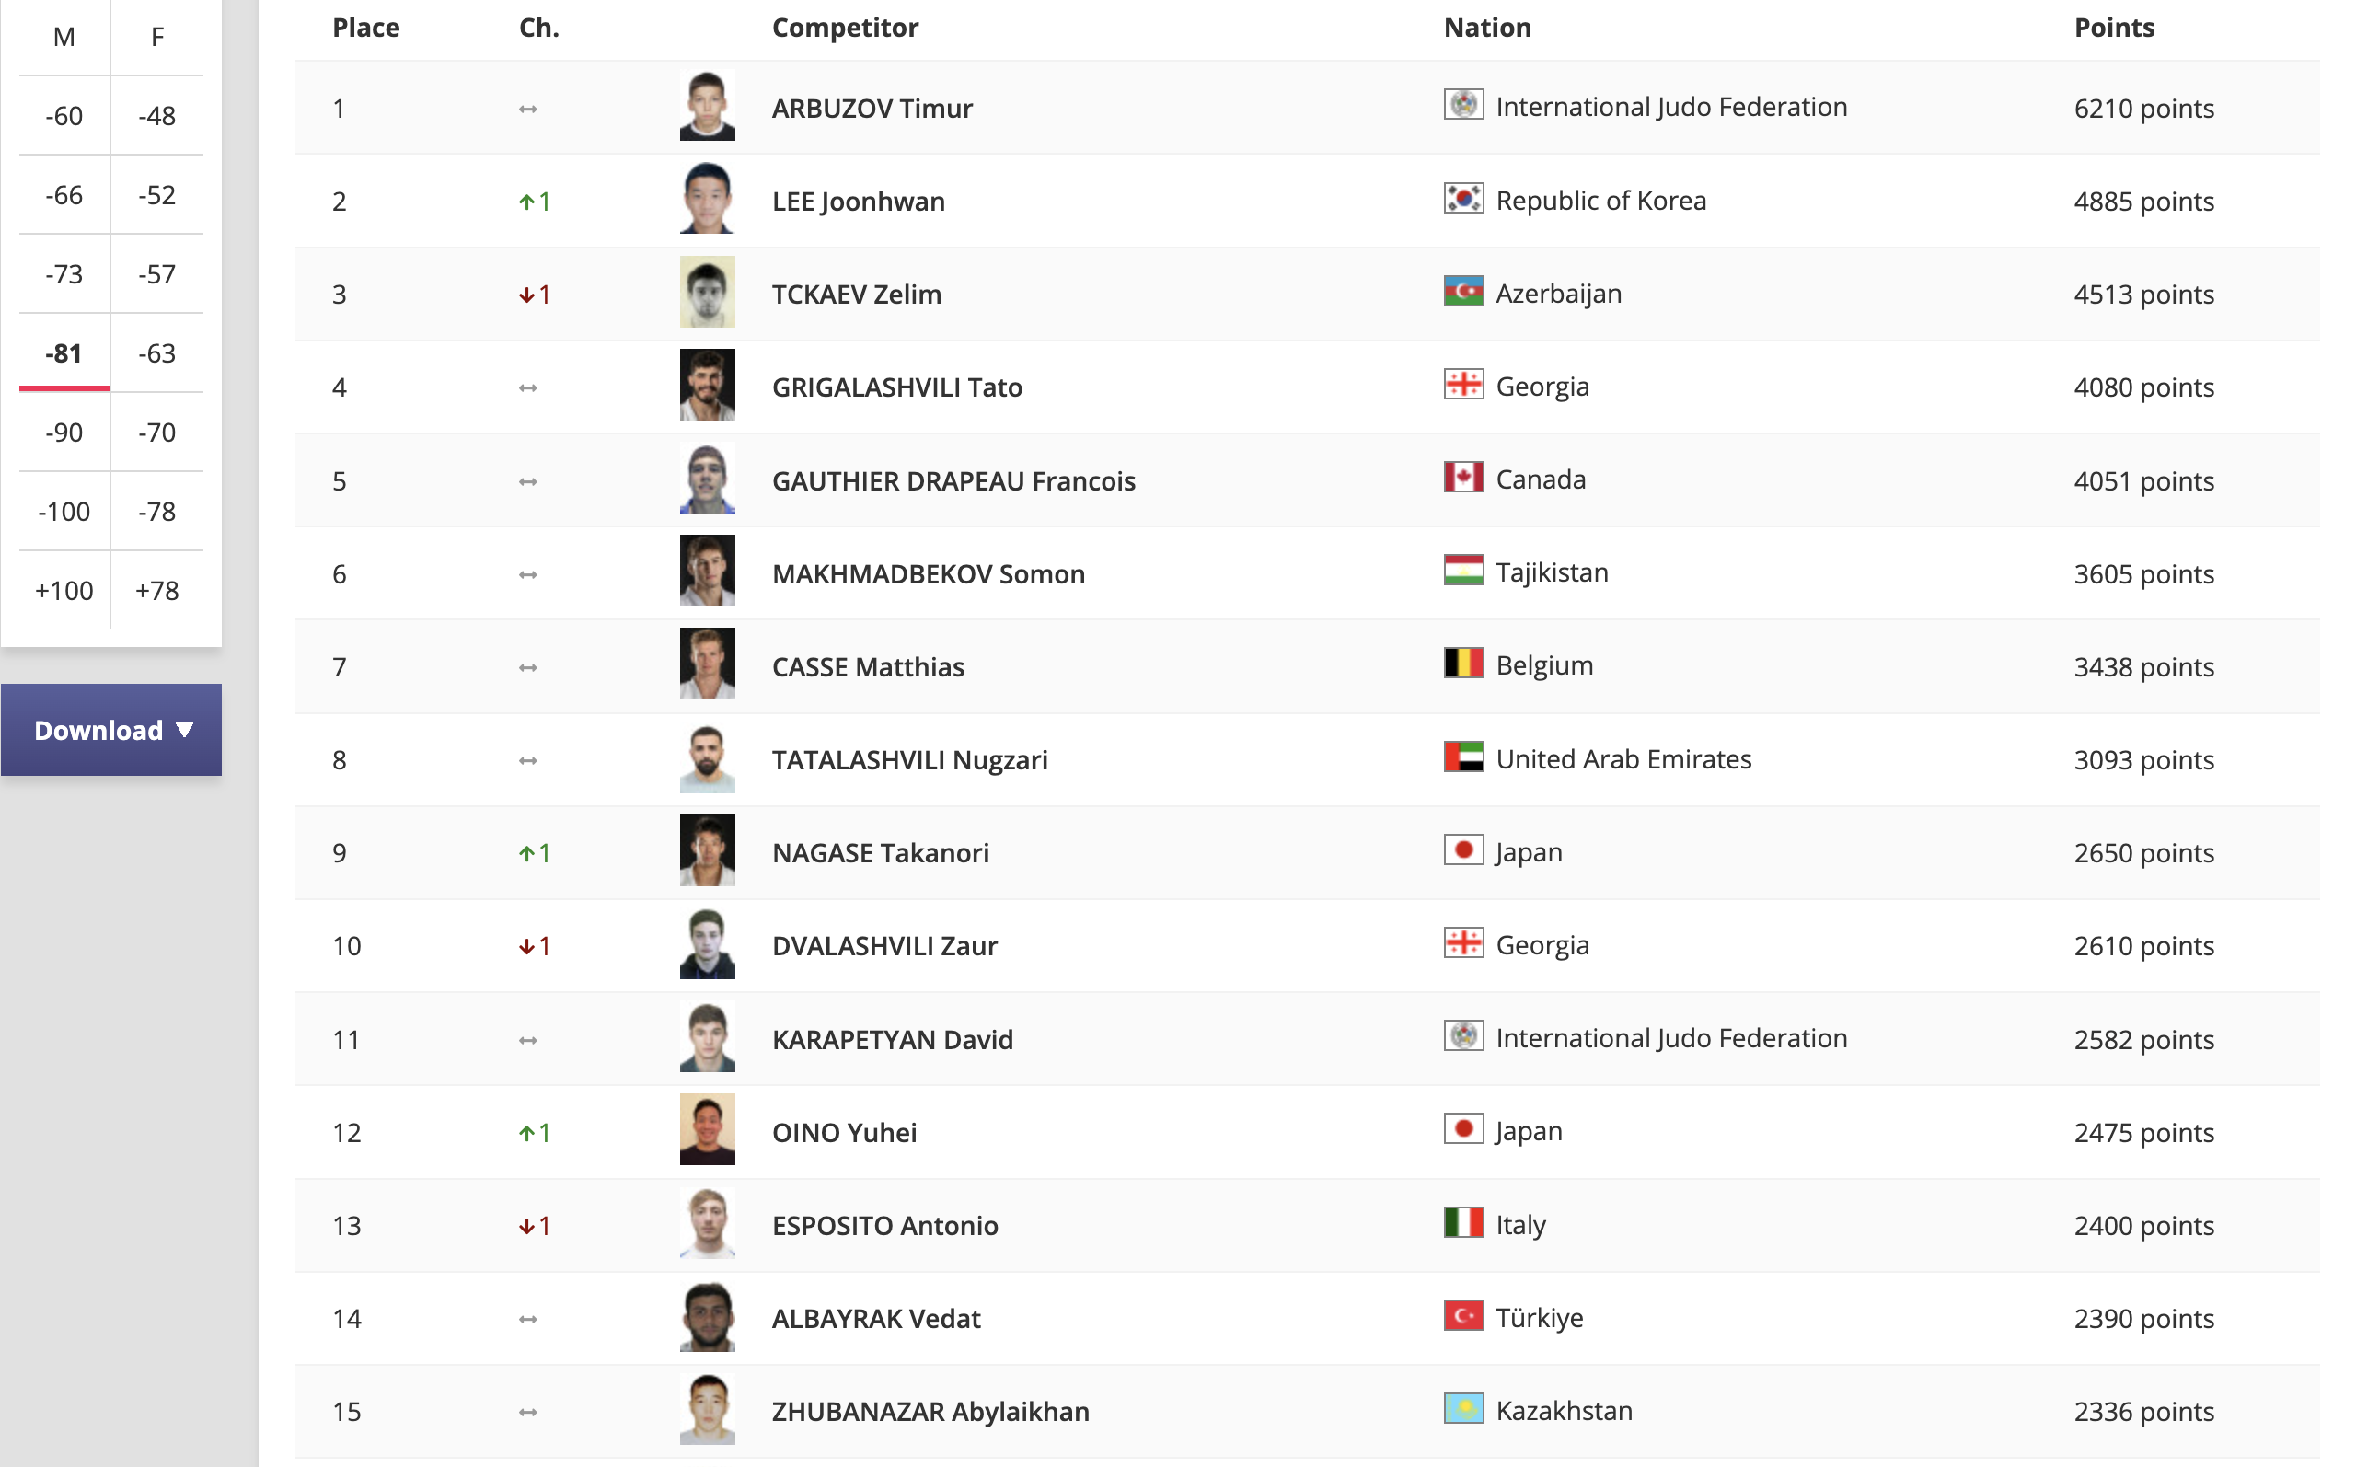Switch to men's -90 weight category
The height and width of the screenshot is (1467, 2356).
click(64, 433)
